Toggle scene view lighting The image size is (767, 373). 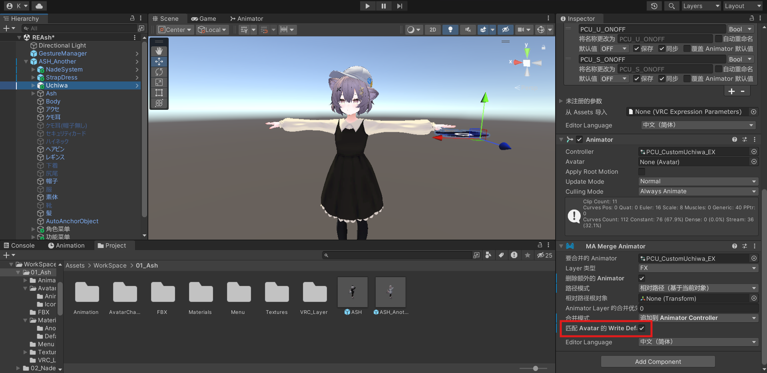point(450,29)
